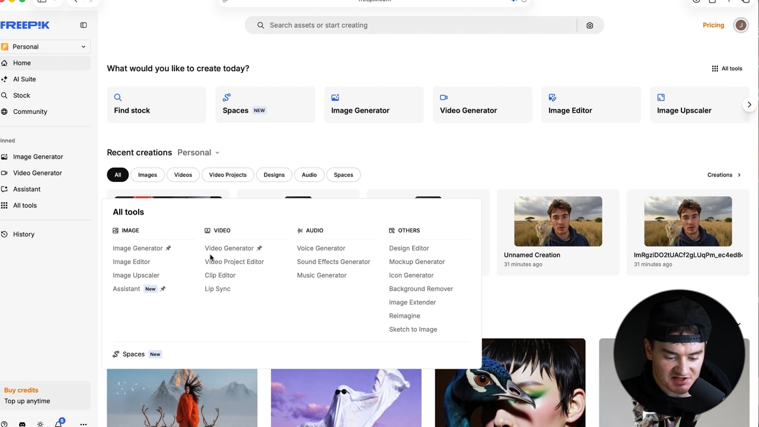Image resolution: width=759 pixels, height=427 pixels.
Task: Expand Recent creations Personal dropdown
Action: click(199, 152)
